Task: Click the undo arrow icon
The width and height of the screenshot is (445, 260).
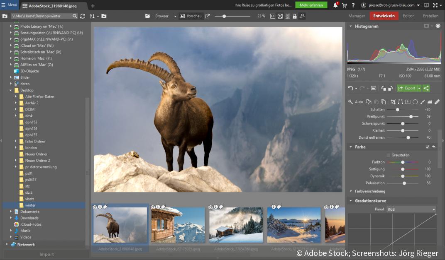Action: 350,88
